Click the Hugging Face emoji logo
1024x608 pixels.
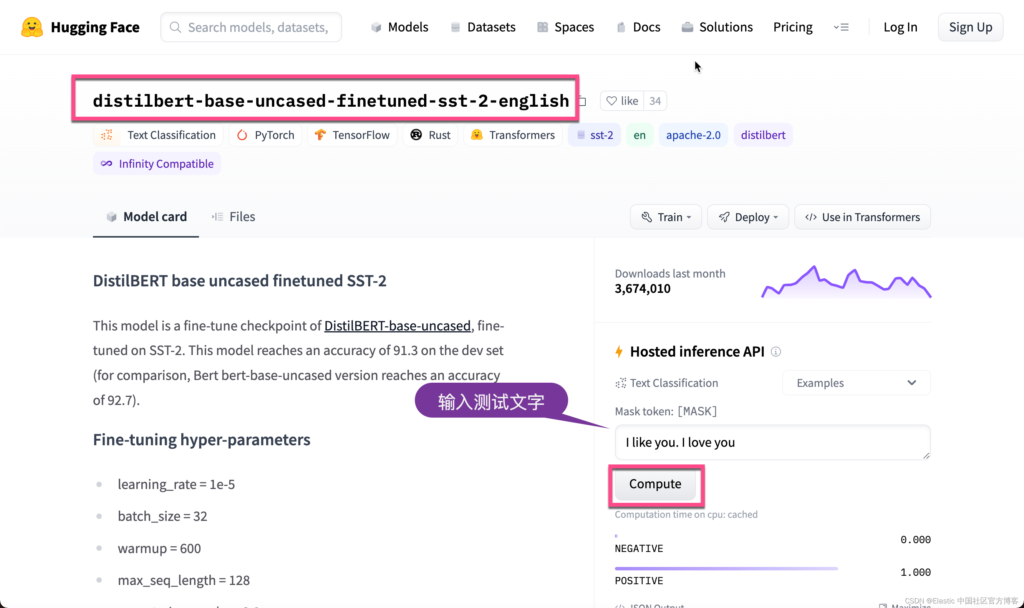pos(31,27)
